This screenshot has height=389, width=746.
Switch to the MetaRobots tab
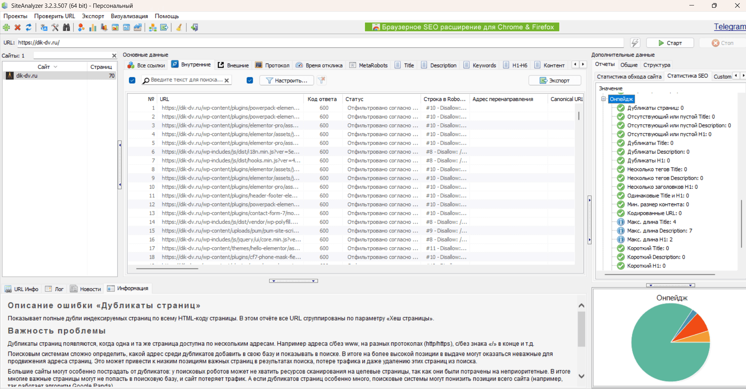tap(369, 65)
